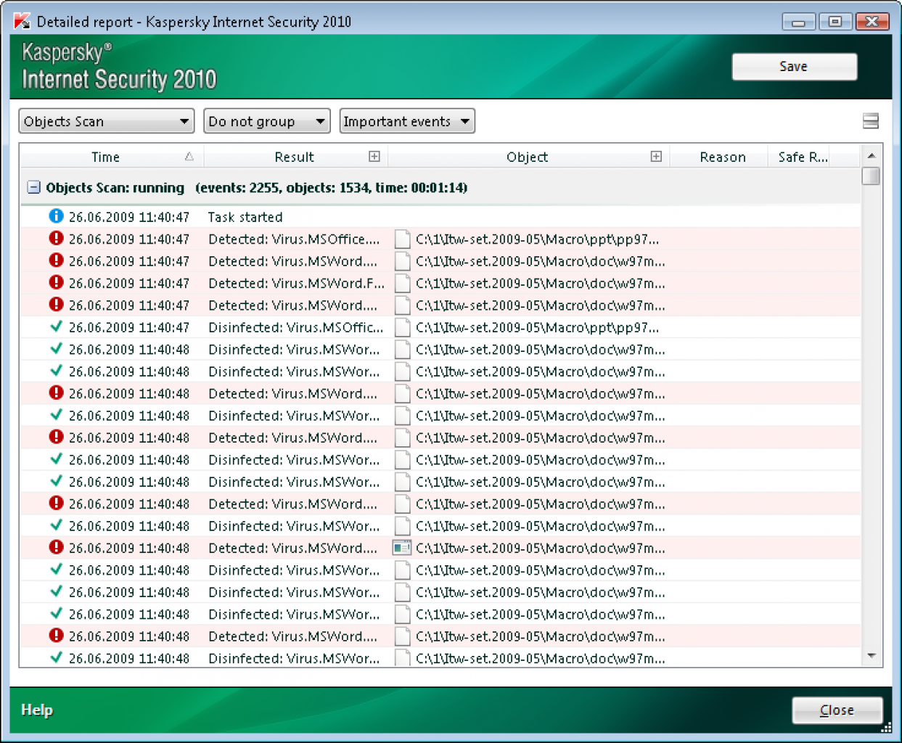Image resolution: width=902 pixels, height=743 pixels.
Task: Open the Objects Scan dropdown
Action: [x=107, y=121]
